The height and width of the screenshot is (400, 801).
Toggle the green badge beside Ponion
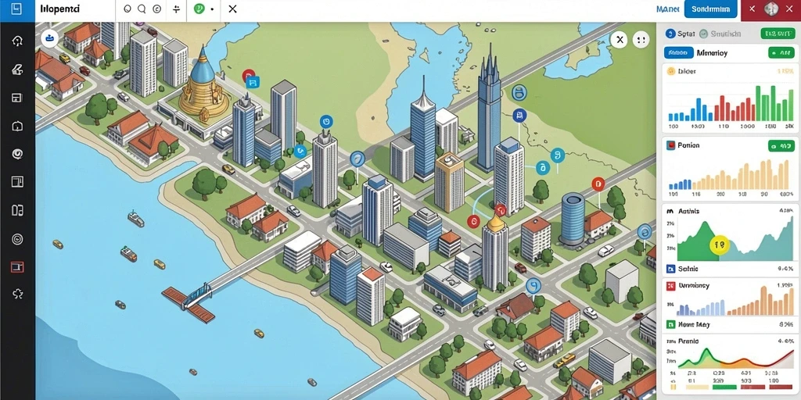pyautogui.click(x=781, y=146)
